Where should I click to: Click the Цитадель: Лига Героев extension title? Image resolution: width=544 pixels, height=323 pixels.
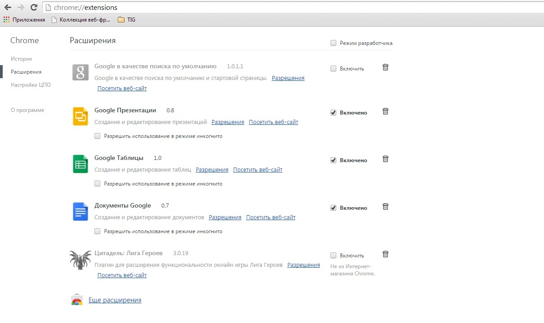(129, 253)
